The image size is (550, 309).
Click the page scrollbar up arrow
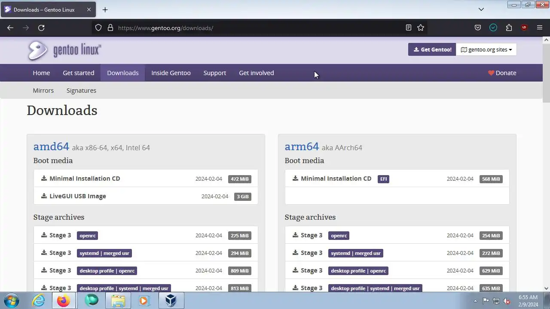point(546,40)
